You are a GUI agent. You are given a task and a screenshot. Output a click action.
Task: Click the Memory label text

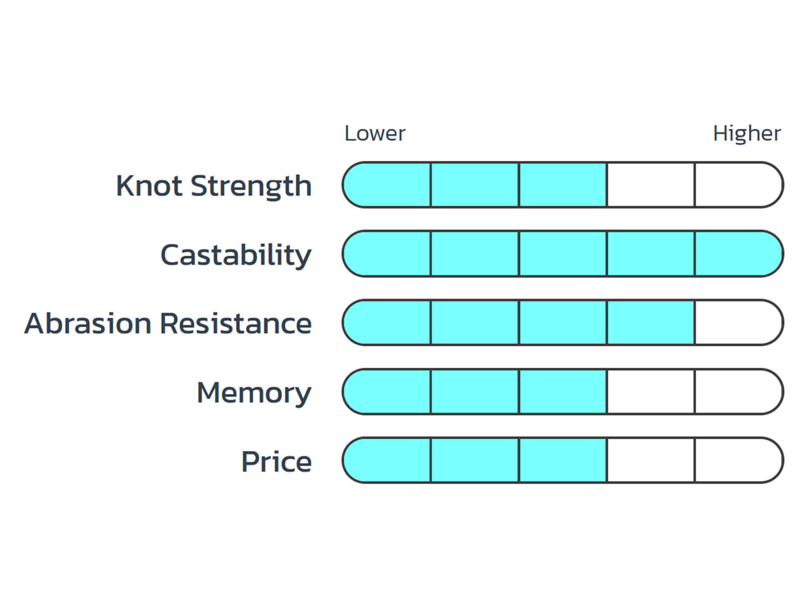coord(254,393)
